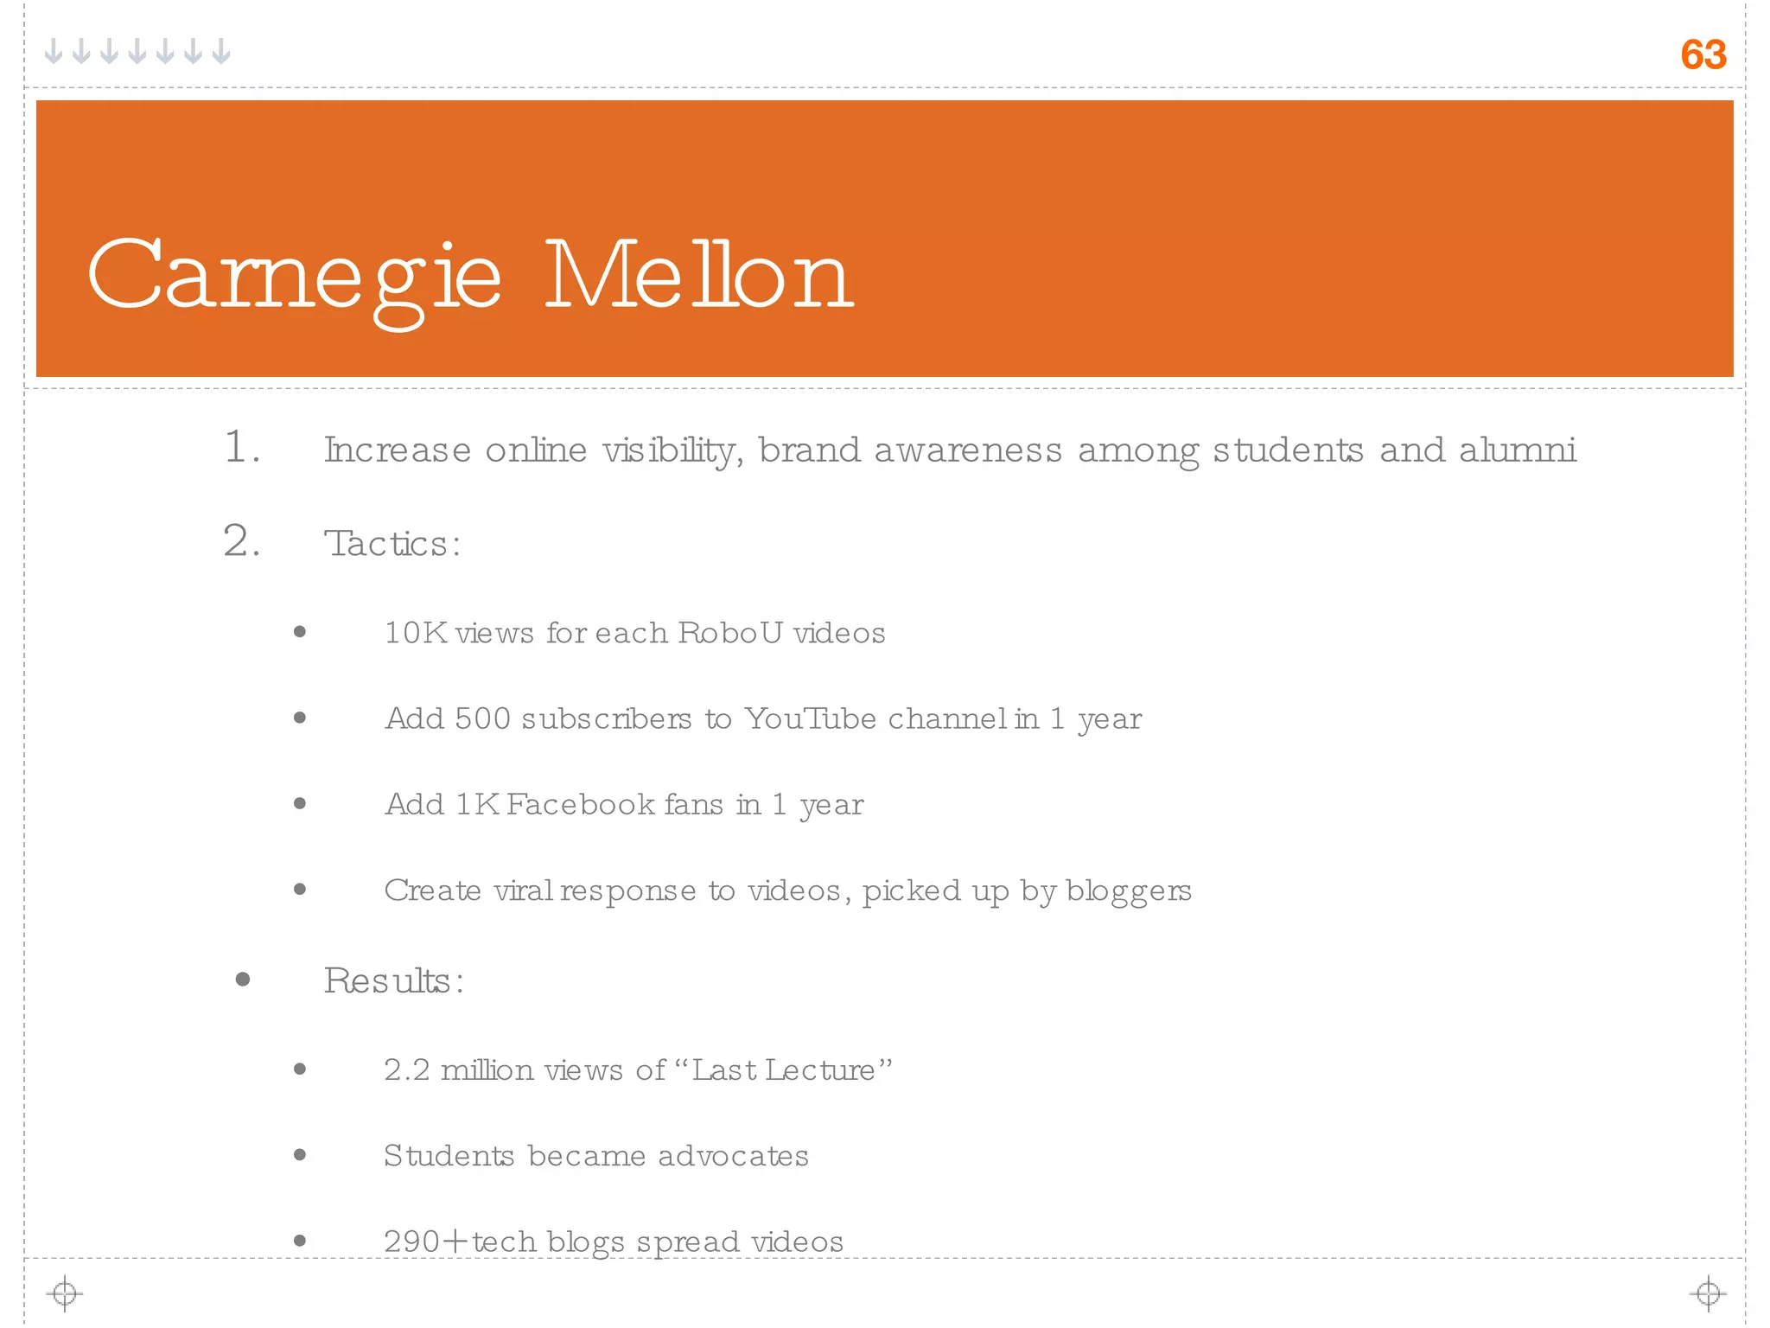Click the list number 2 beside Tactics
This screenshot has height=1328, width=1770.
point(241,541)
